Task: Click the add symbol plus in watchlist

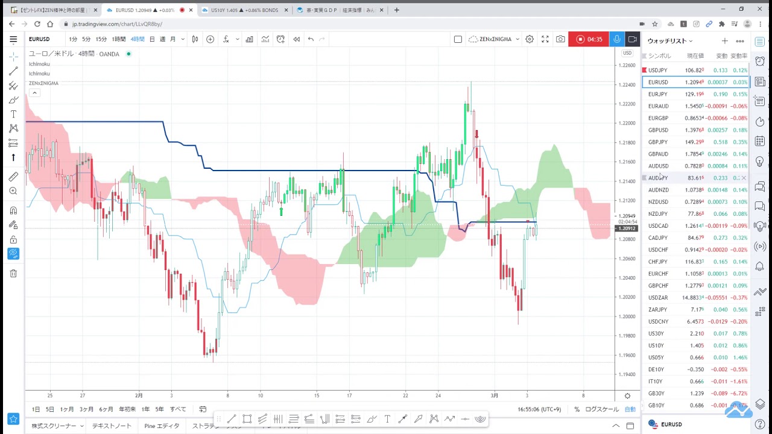Action: click(724, 41)
